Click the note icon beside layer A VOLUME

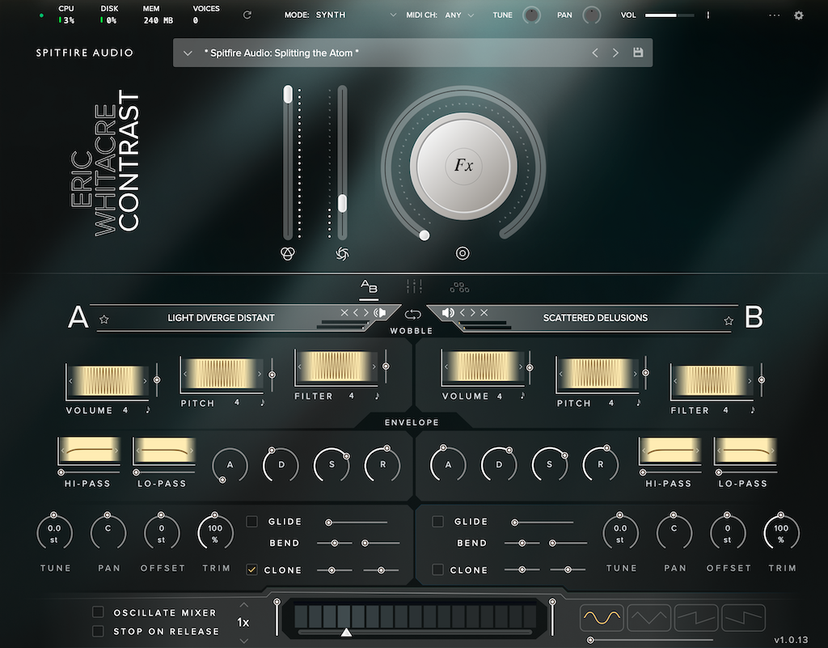coord(148,410)
